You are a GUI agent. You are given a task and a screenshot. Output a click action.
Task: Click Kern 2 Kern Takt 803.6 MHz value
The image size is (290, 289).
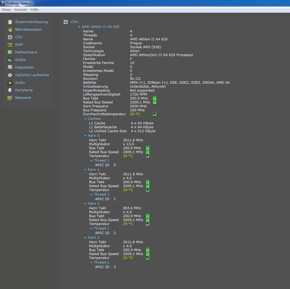pos(132,208)
